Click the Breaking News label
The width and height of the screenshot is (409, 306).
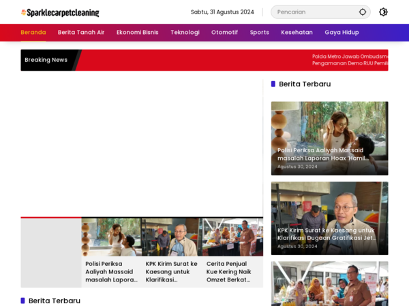46,60
